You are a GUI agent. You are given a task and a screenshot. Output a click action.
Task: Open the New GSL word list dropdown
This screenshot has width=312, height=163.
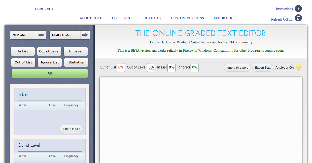[x=23, y=35]
